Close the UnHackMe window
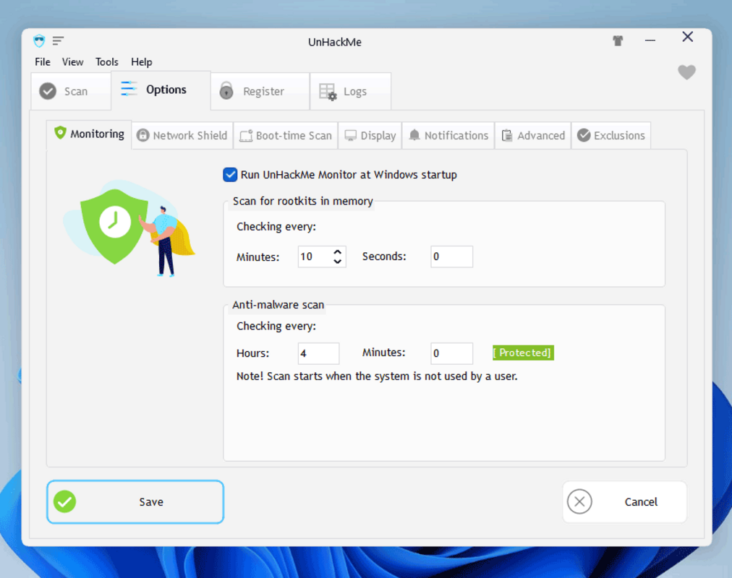Image resolution: width=732 pixels, height=578 pixels. (688, 37)
